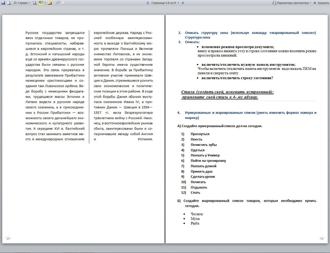Screen dimensions: 330x253
Task: Click list item 'Поехать у Универ'
Action: click(x=205, y=155)
